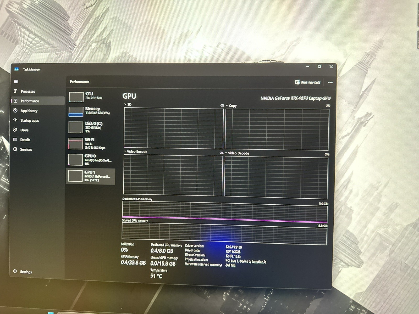Open the Video Encode graph dropdown
Image resolution: width=419 pixels, height=314 pixels.
click(x=125, y=151)
